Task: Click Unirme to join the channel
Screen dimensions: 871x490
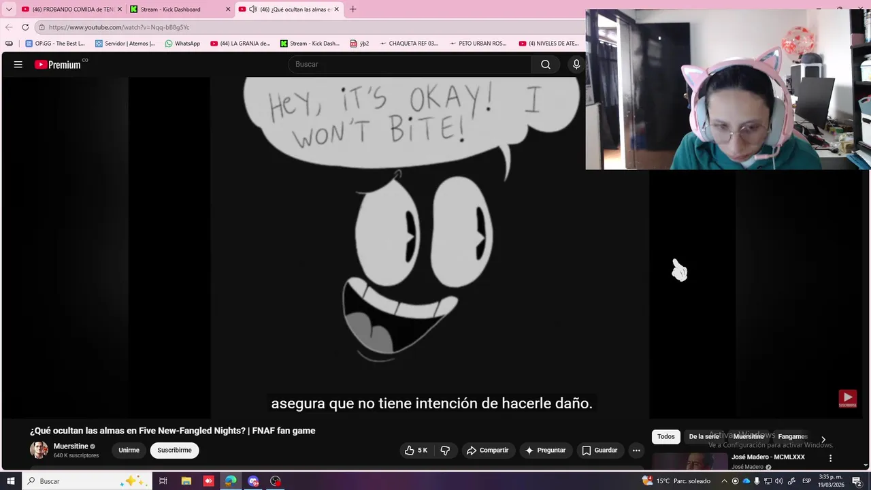Action: [x=129, y=451]
